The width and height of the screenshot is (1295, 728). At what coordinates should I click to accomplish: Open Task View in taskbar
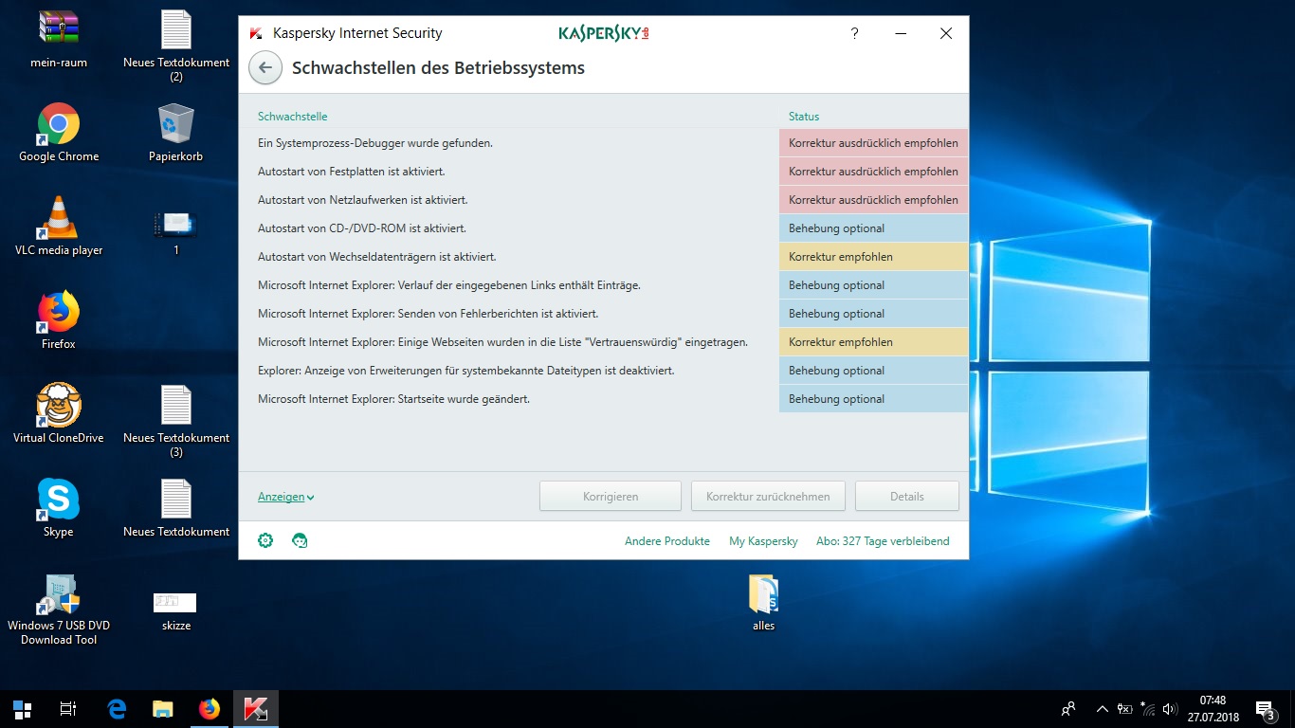coord(68,709)
